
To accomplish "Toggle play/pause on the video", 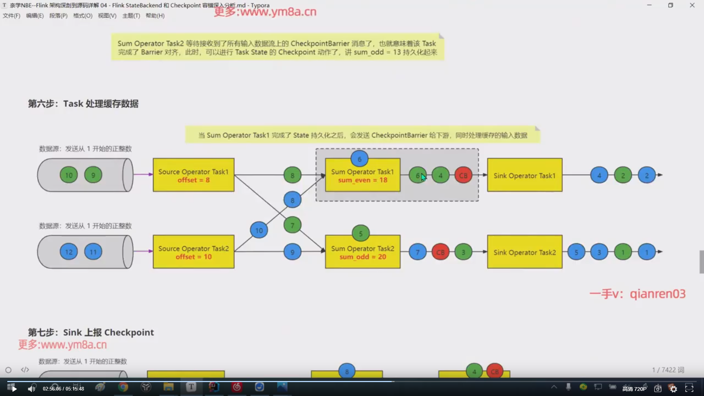I will (13, 389).
